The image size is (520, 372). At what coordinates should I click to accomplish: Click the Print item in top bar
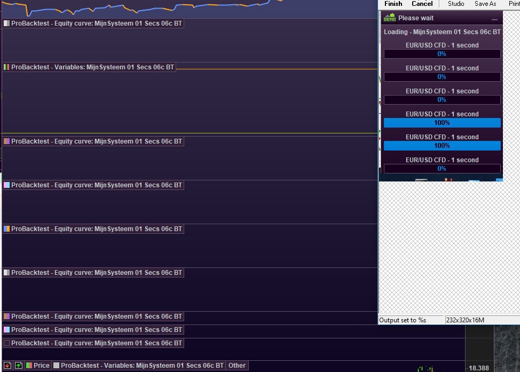coord(514,4)
